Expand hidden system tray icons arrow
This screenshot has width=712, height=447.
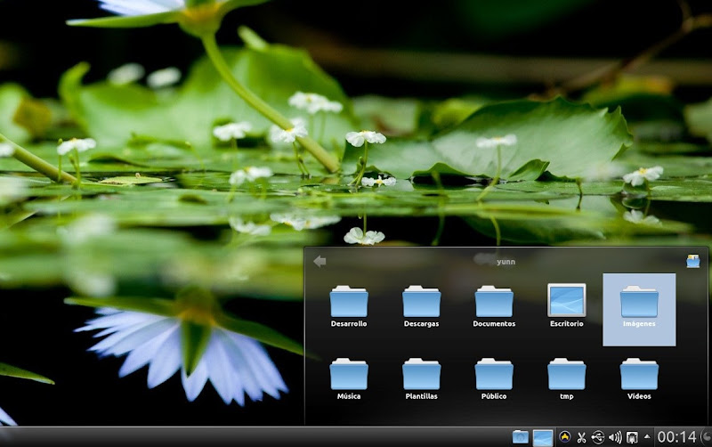(x=647, y=437)
